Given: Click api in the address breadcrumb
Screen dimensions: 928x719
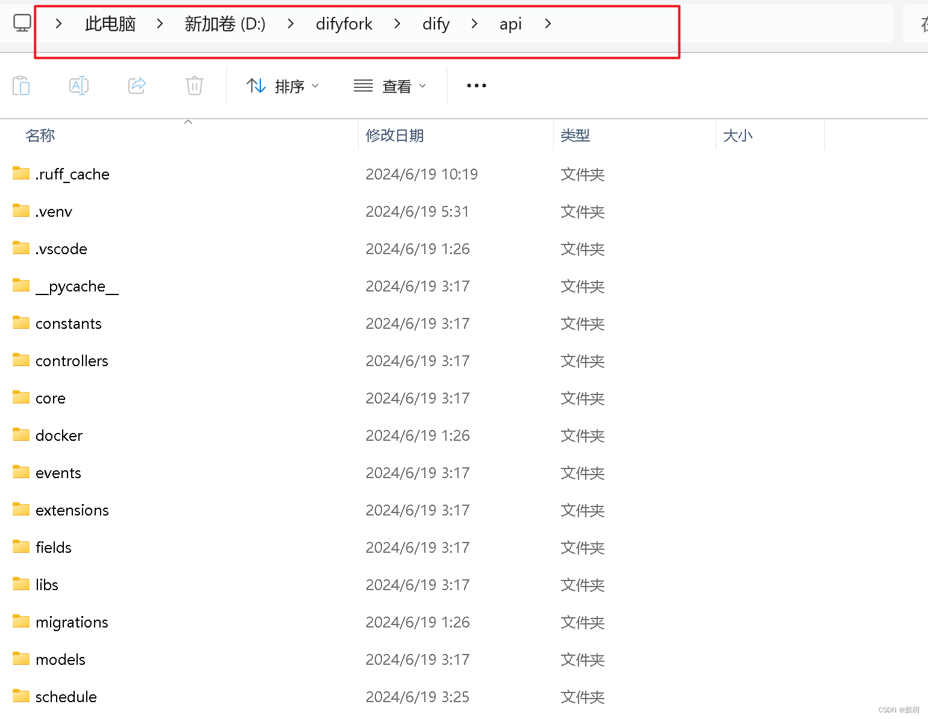Looking at the screenshot, I should [x=510, y=24].
